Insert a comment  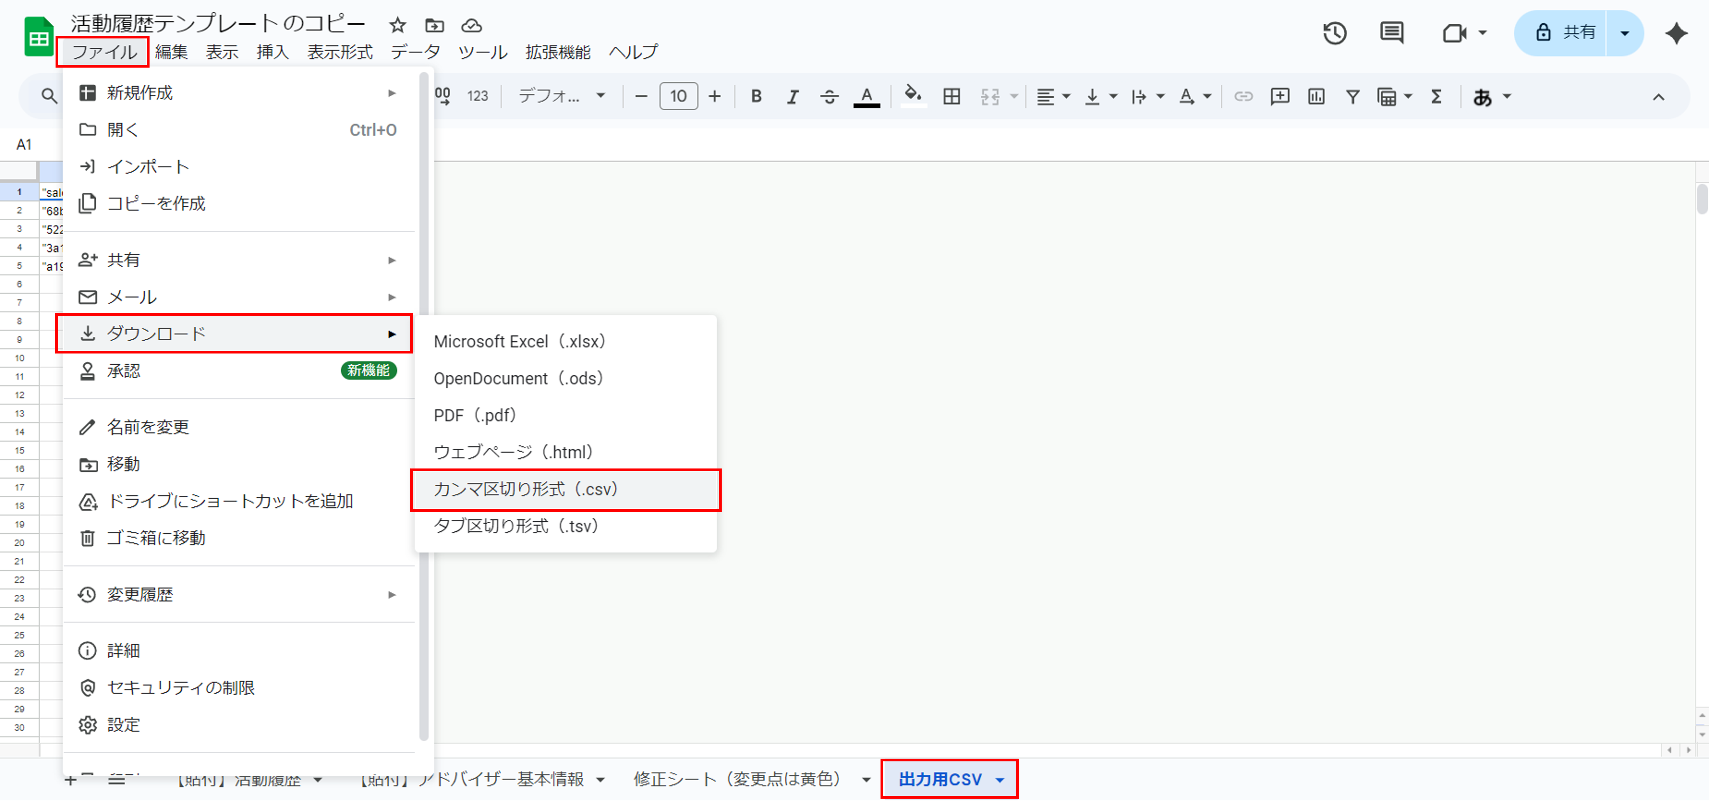pos(1280,96)
